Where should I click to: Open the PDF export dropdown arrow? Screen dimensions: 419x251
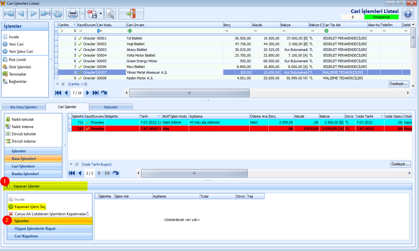(101, 14)
